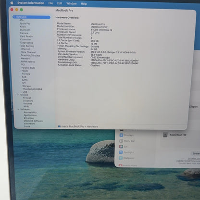This screenshot has width=200, height=200.
Task: Click the ENERGY STAR Compliance link
Action: [188, 161]
